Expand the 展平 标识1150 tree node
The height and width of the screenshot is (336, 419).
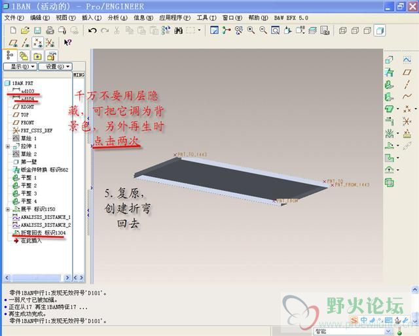8,209
